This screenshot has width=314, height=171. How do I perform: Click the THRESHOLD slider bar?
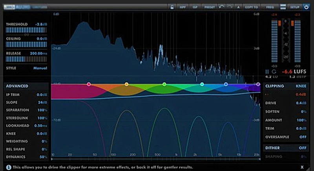pos(26,30)
